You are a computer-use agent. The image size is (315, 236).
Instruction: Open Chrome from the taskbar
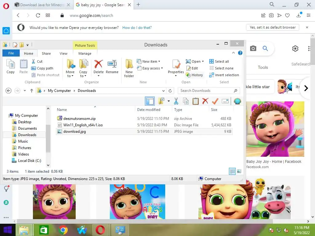pyautogui.click(x=63, y=230)
